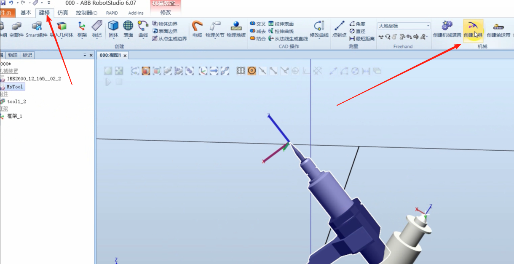Click the 创建机械装置 create mechanism icon
The image size is (514, 264).
pos(447,29)
